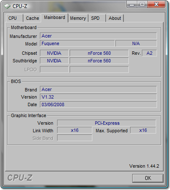This screenshot has height=190, width=170.
Task: Click the empty LPCIO model field
Action: coord(99,70)
